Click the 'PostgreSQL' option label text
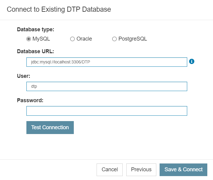Screen dimensions: 213x180 (x=133, y=39)
